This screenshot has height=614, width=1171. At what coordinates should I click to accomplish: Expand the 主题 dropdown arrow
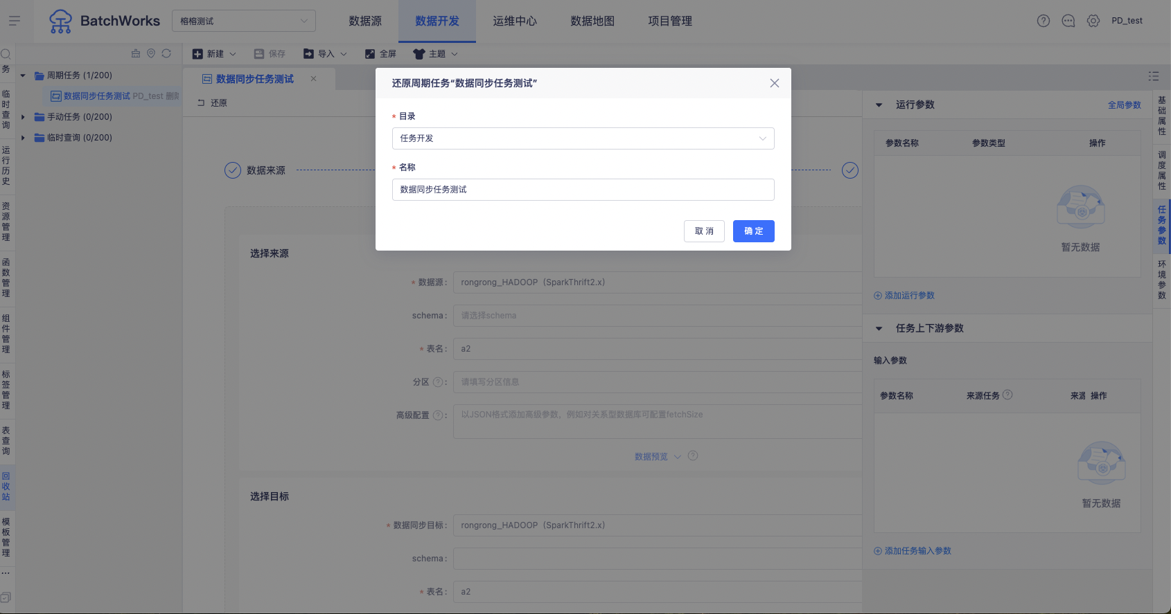point(455,54)
